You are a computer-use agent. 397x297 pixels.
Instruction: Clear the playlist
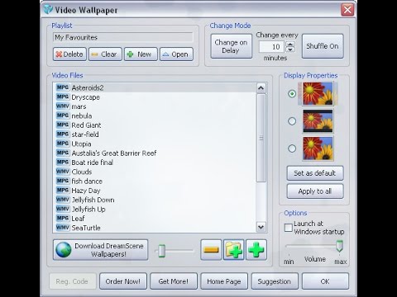[105, 54]
